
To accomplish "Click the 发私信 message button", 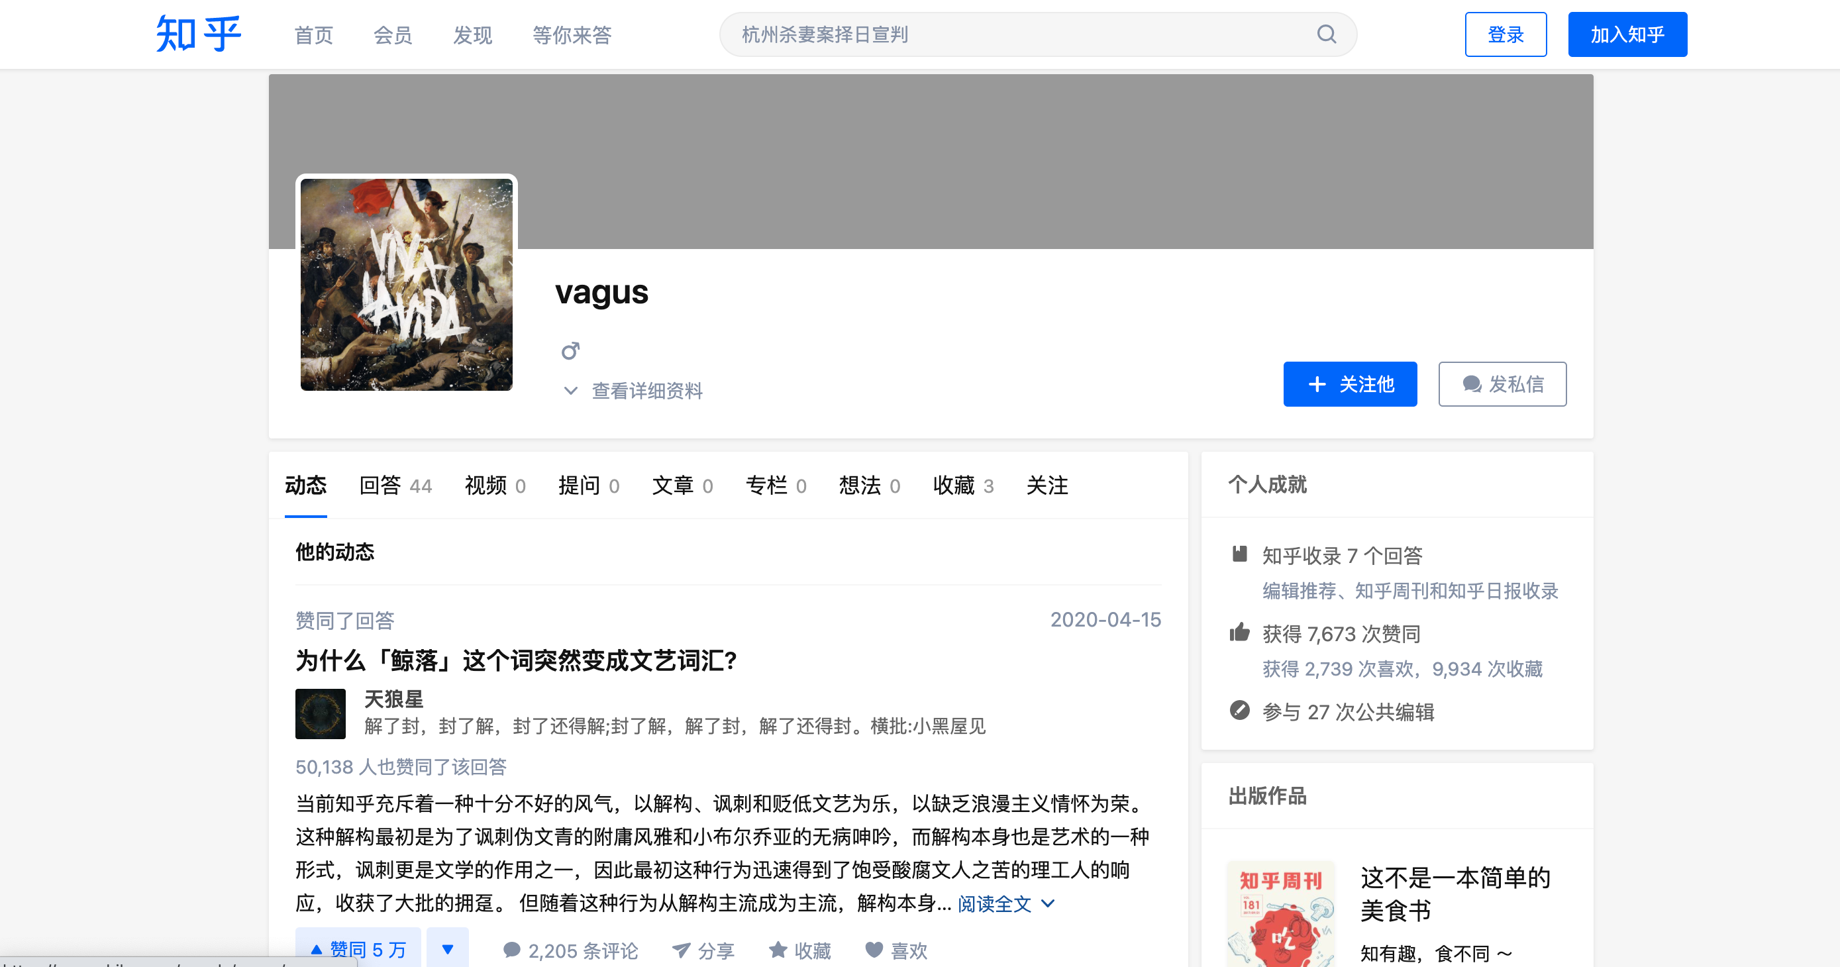I will [1502, 384].
